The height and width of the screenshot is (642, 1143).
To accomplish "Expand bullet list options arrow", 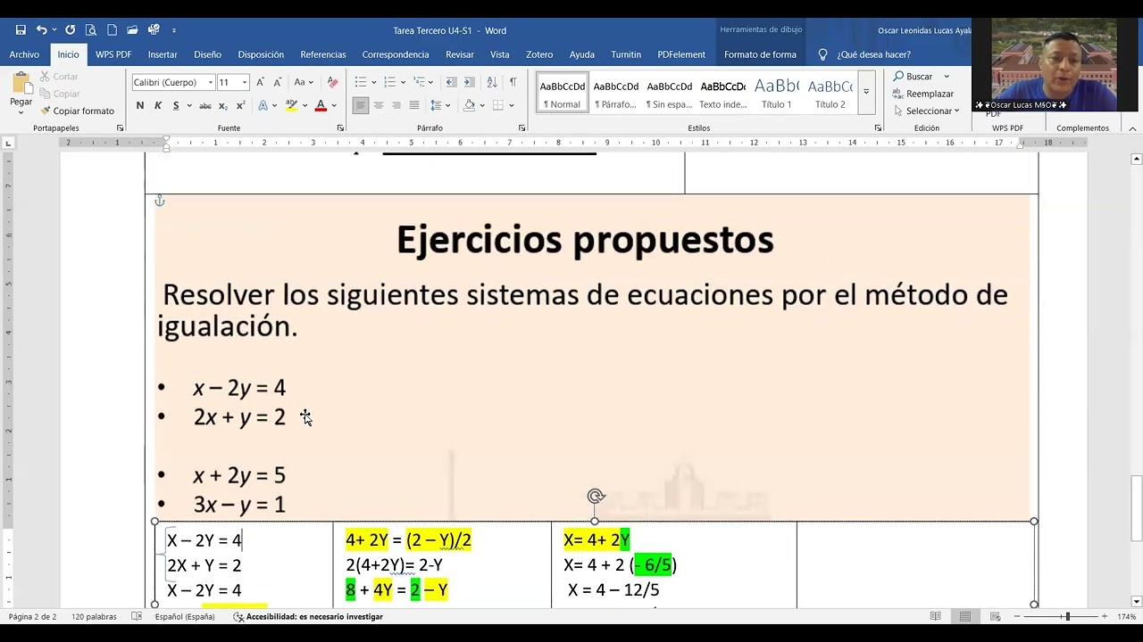I will (375, 82).
